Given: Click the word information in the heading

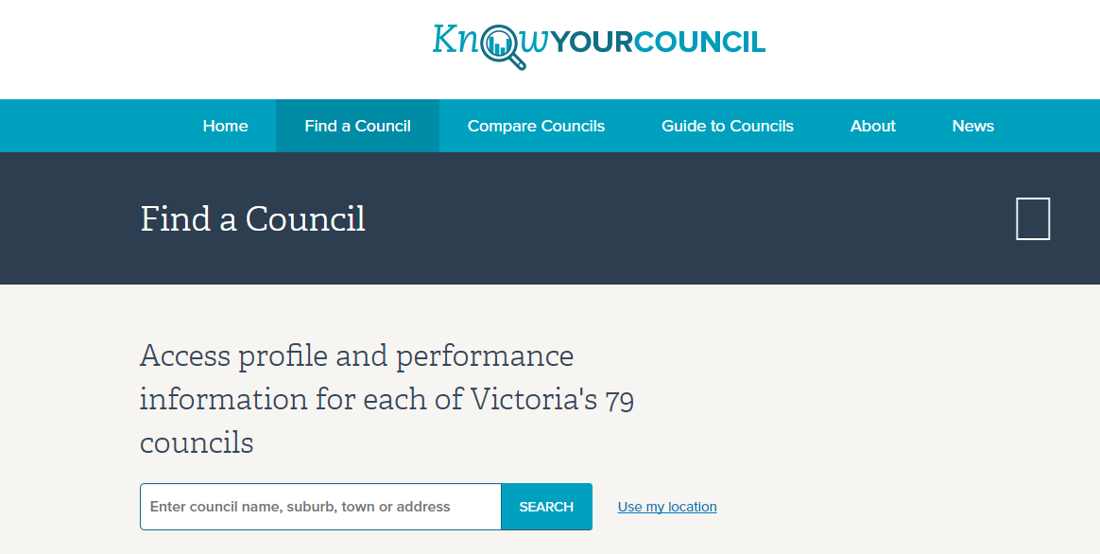Looking at the screenshot, I should click(x=223, y=399).
